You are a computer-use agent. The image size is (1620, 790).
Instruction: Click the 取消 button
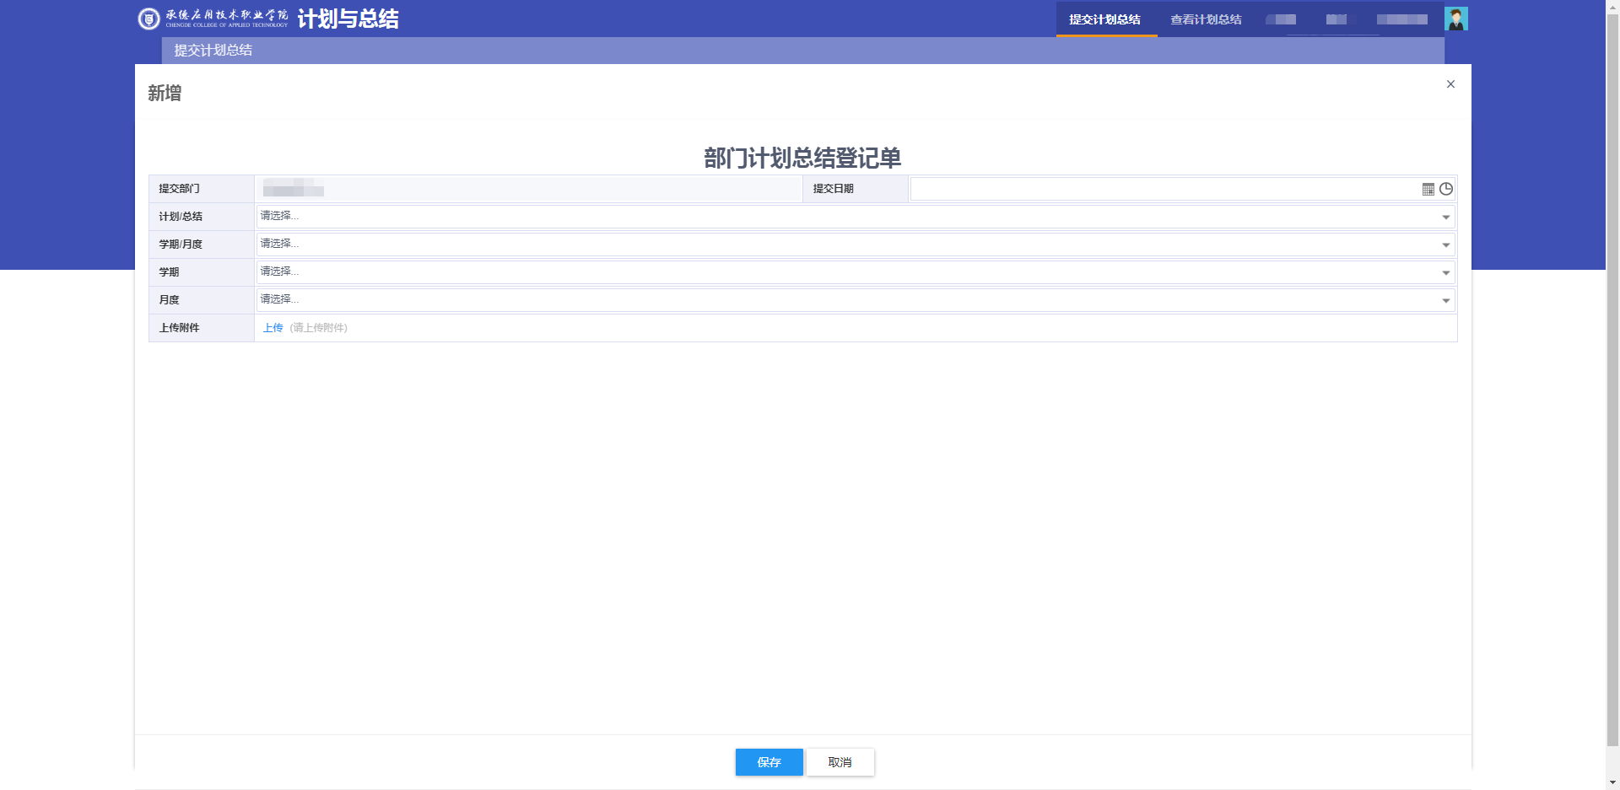pos(840,762)
